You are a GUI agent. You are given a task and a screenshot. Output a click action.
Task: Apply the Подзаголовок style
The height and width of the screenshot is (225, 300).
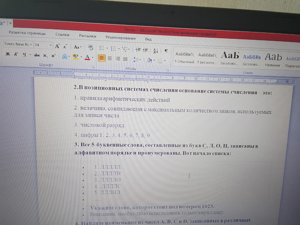coord(292,62)
